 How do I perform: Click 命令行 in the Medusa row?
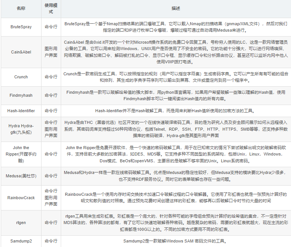[51, 176]
